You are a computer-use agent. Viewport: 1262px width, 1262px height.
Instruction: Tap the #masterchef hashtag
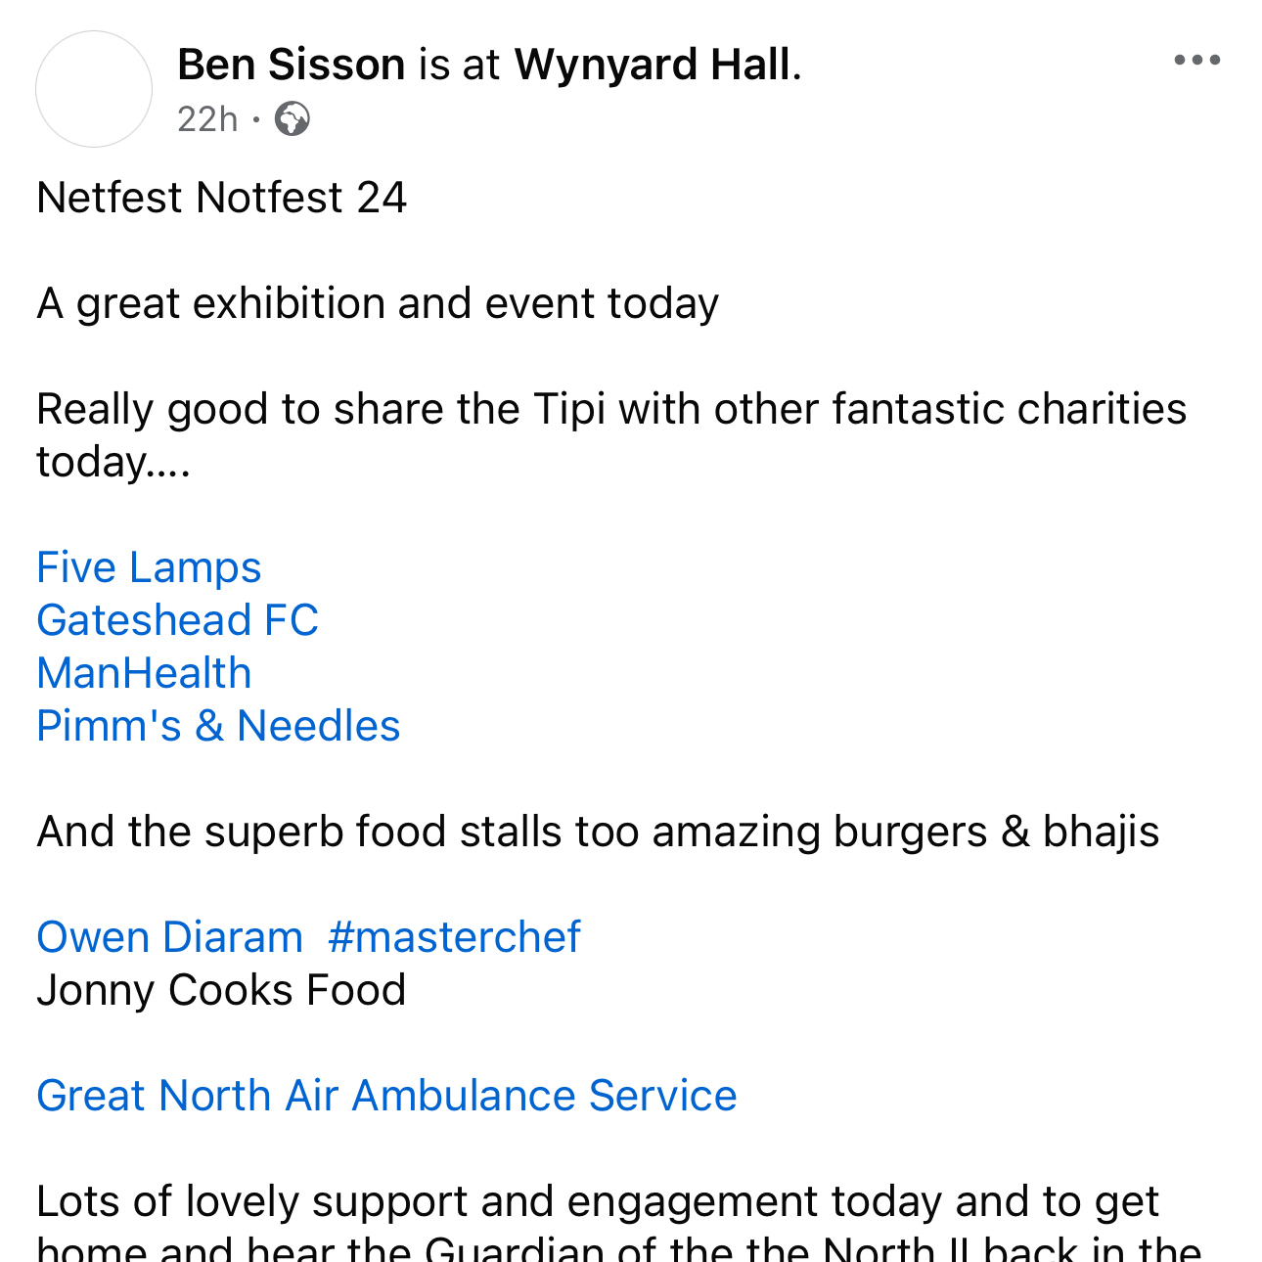coord(454,937)
